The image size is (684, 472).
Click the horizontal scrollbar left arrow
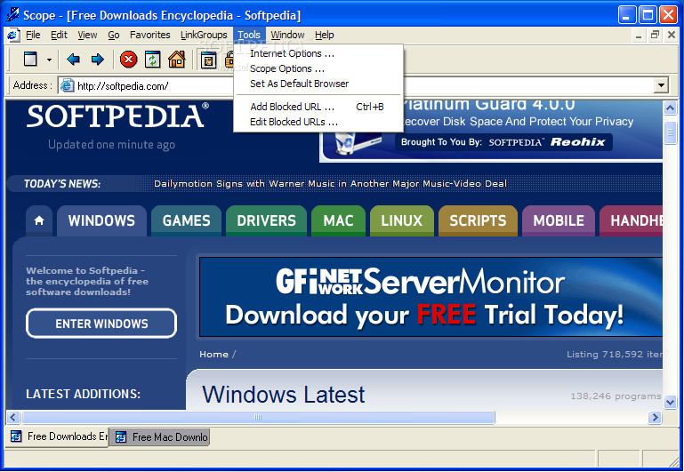coord(12,418)
